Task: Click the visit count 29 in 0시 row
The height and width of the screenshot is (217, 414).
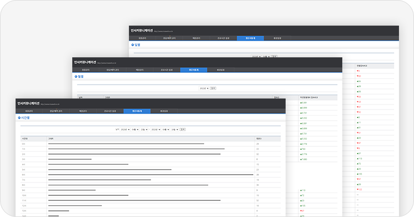Action: (257, 144)
